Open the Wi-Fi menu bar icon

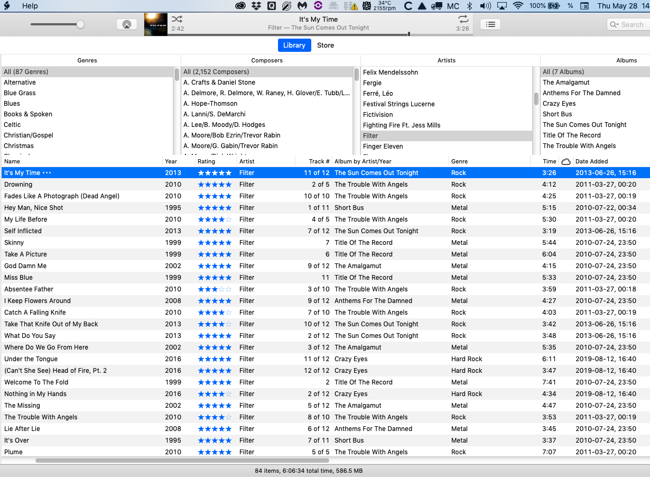[x=518, y=6]
